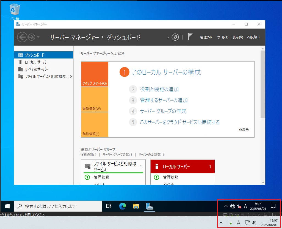Click green status icon in ローカル サーバー tile
This screenshot has height=229, width=282.
(x=156, y=177)
